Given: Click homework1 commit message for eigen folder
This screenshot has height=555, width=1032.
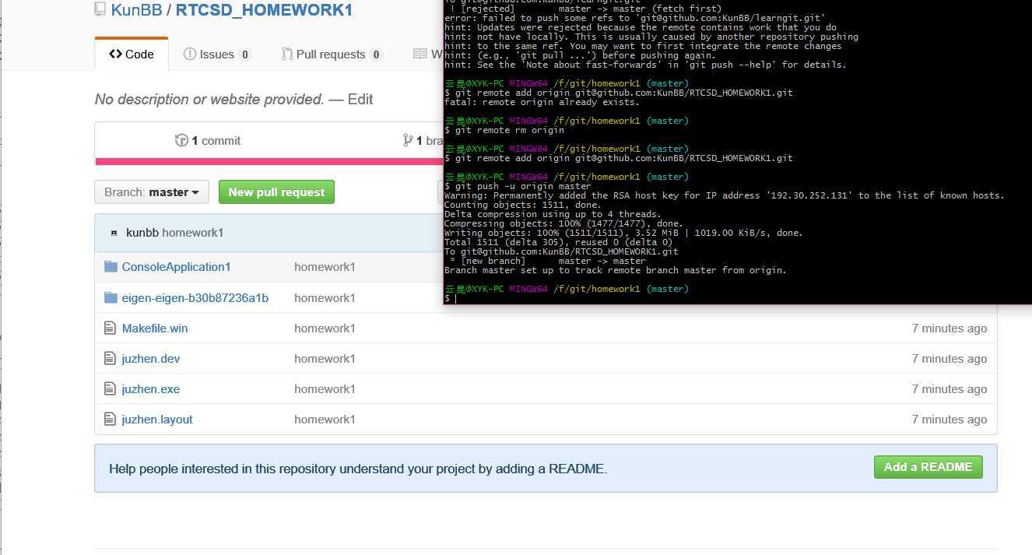Looking at the screenshot, I should [x=325, y=298].
